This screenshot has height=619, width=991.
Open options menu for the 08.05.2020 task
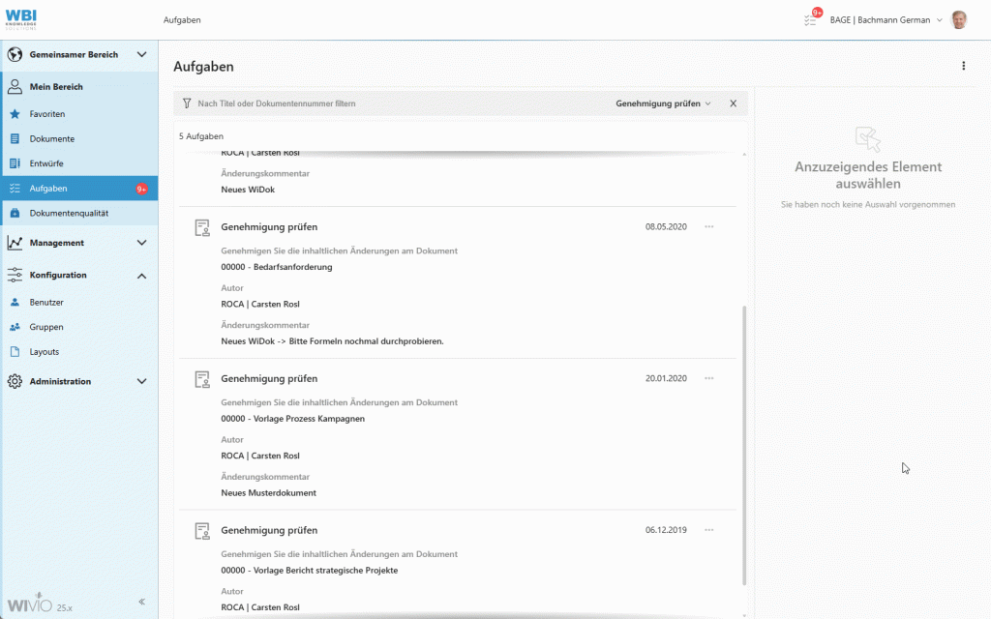[x=709, y=227]
